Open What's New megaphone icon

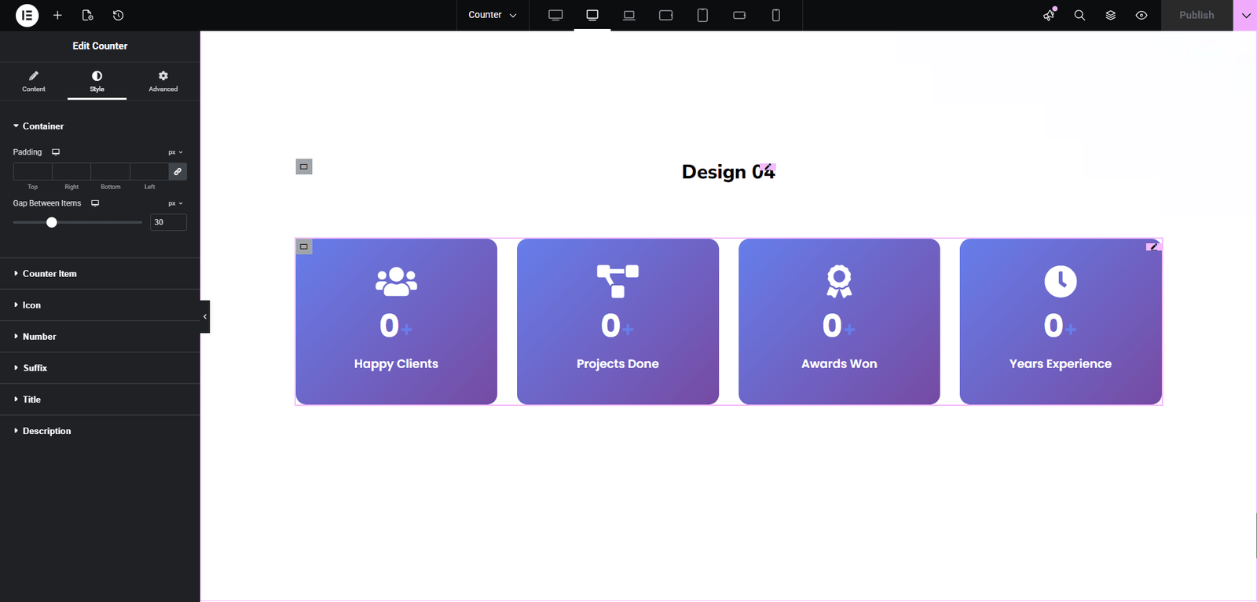click(x=1050, y=15)
